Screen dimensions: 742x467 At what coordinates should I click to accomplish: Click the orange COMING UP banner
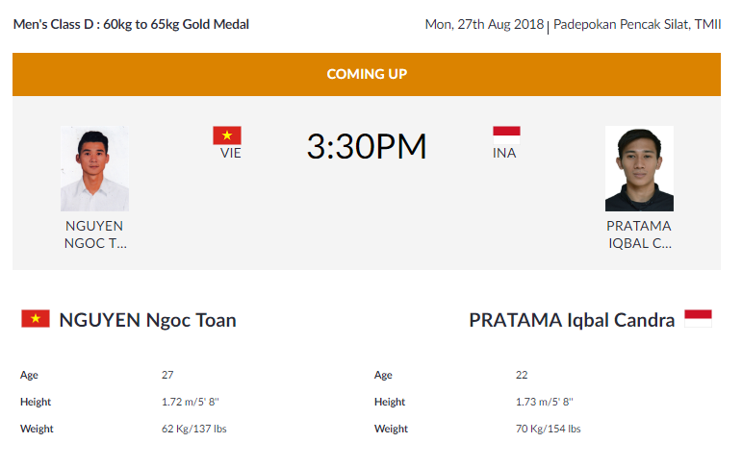[367, 74]
